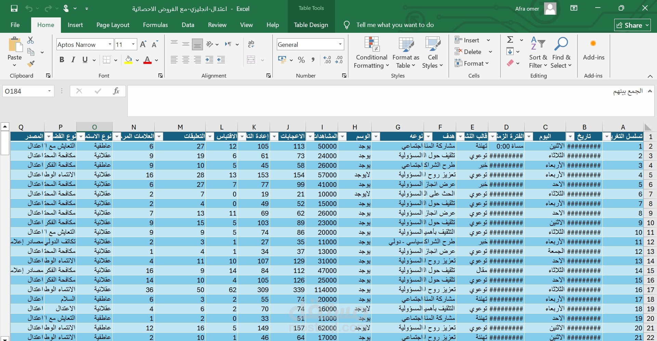
Task: Toggle Underline formatting
Action: (x=85, y=60)
